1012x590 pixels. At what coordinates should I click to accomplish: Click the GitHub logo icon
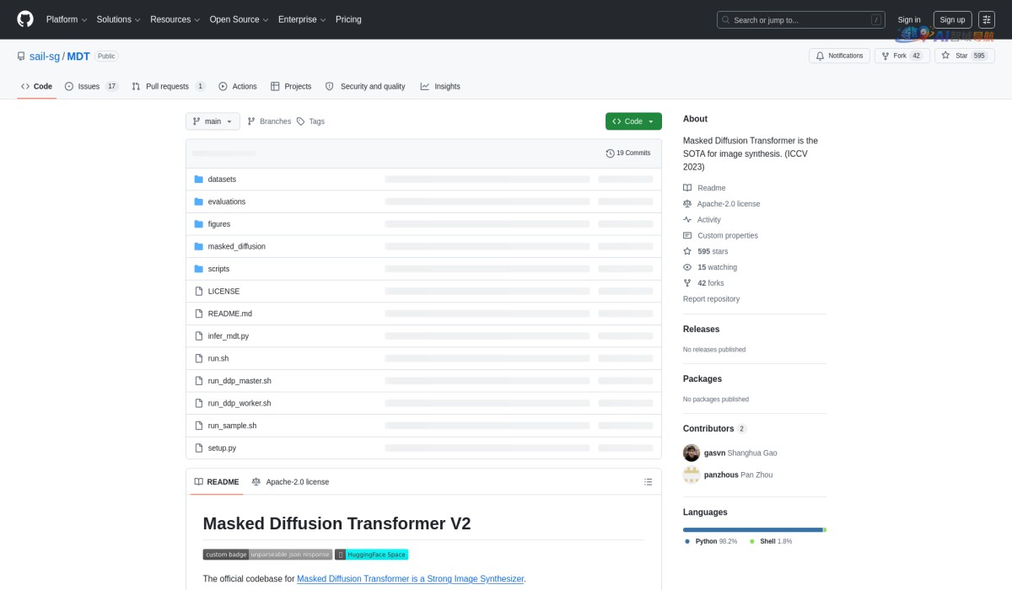click(25, 19)
